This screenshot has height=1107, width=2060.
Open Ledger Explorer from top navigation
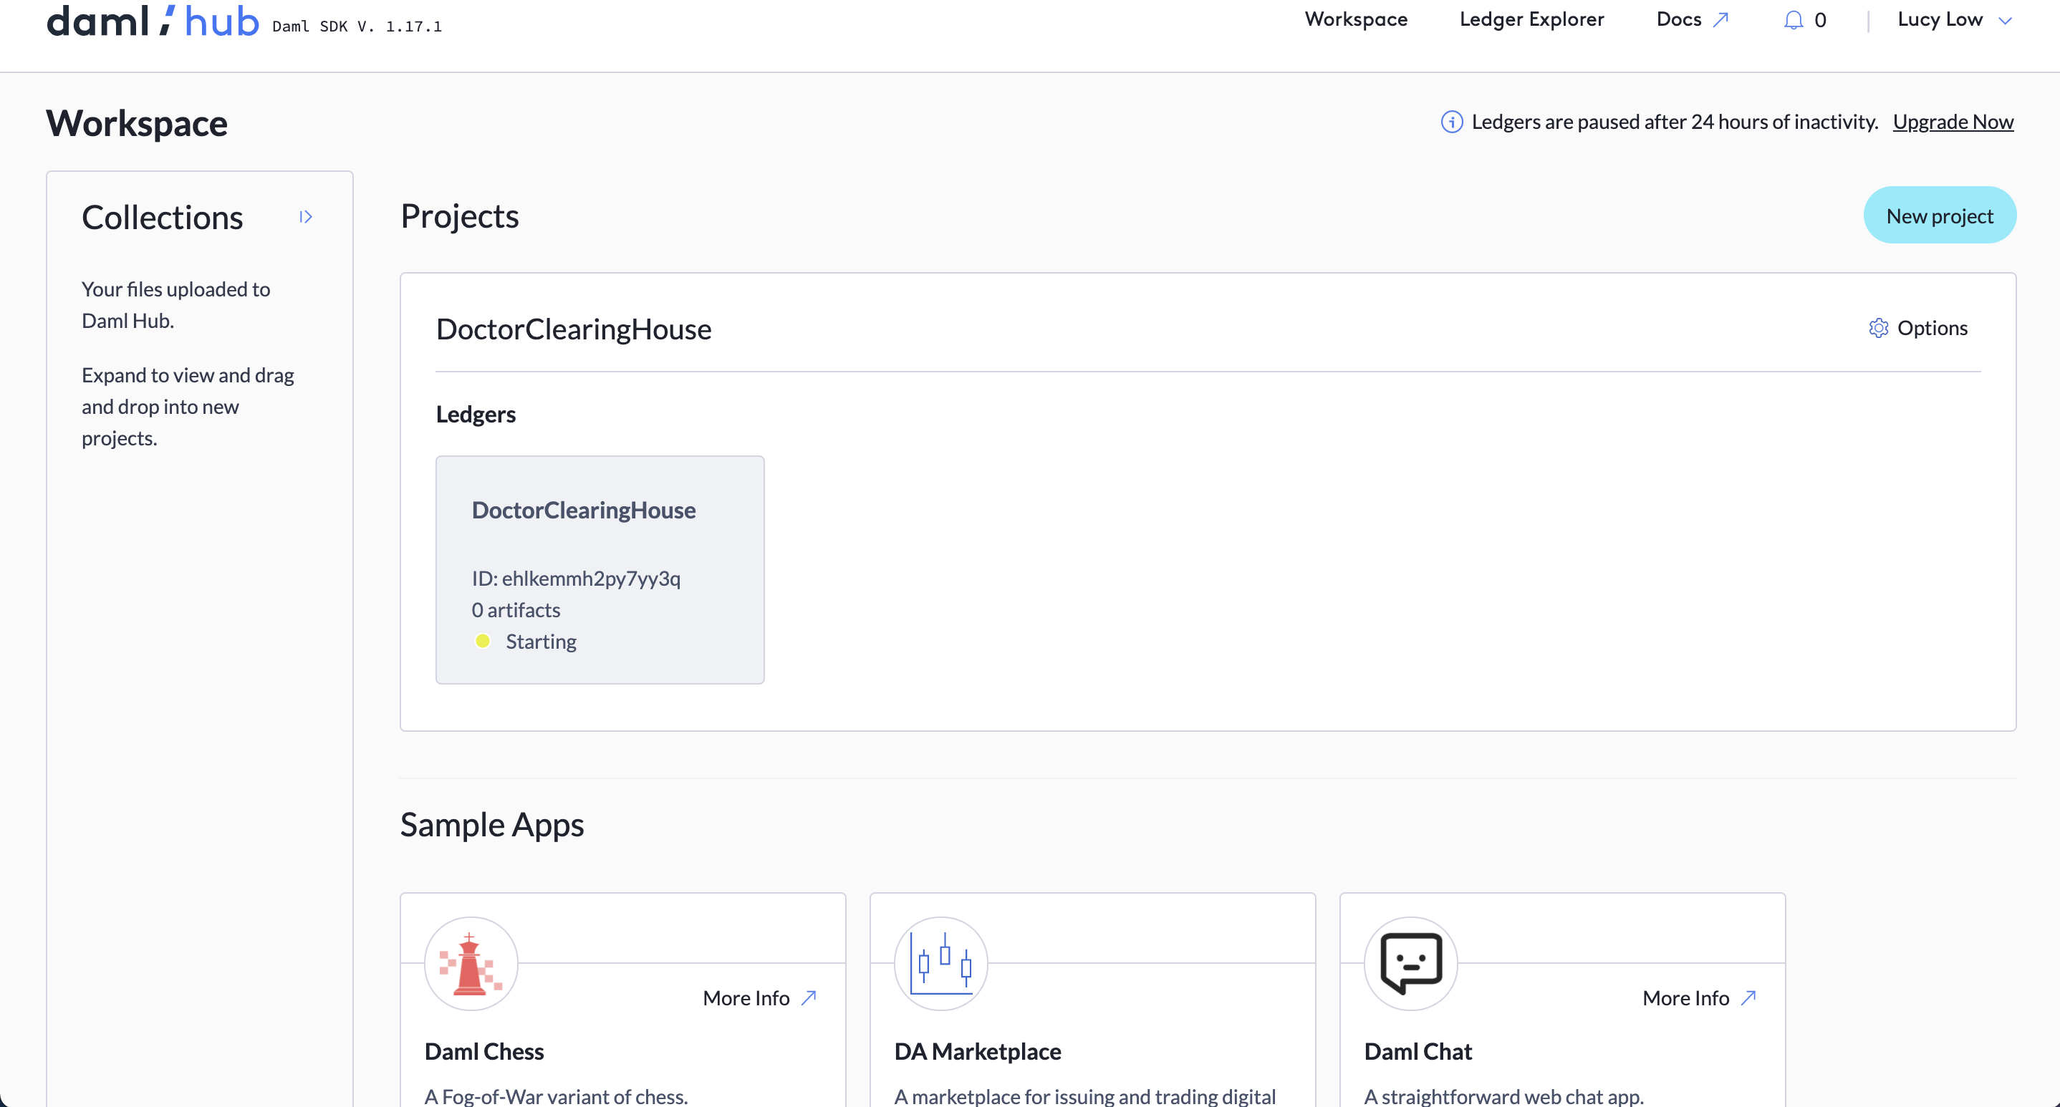tap(1531, 20)
